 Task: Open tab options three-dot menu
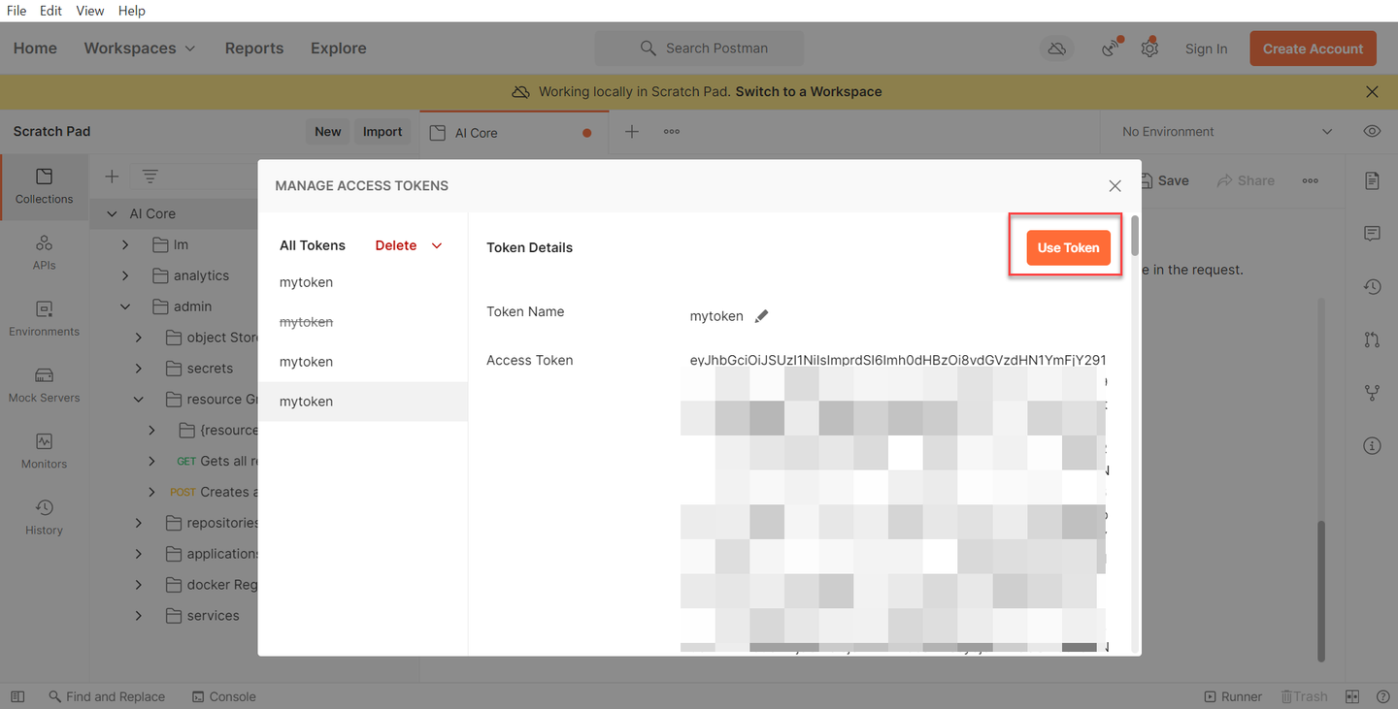tap(672, 132)
